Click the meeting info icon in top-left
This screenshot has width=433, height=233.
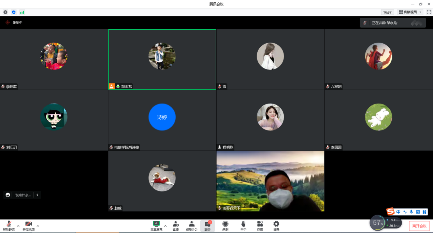pos(5,12)
